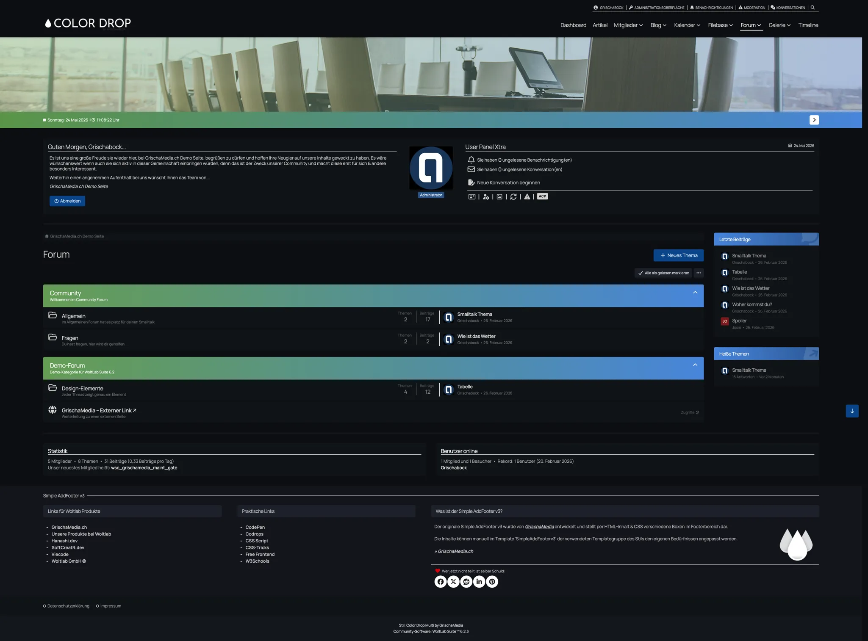The height and width of the screenshot is (641, 868).
Task: Click the avatar image icon in User Panel Xtra
Action: [x=499, y=197]
